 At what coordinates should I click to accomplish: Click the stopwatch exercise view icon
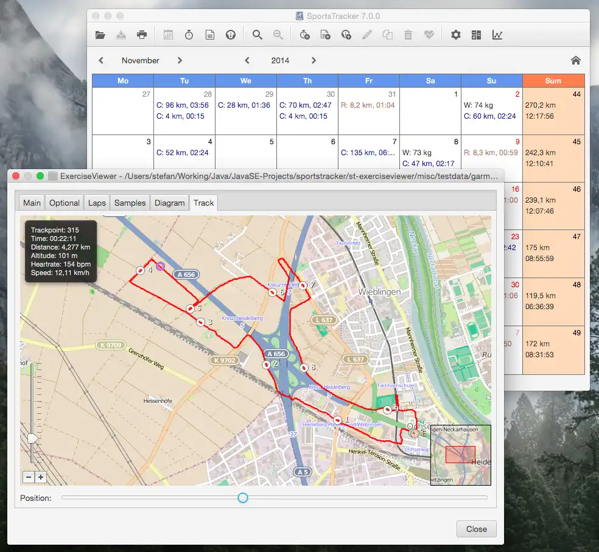coord(189,35)
